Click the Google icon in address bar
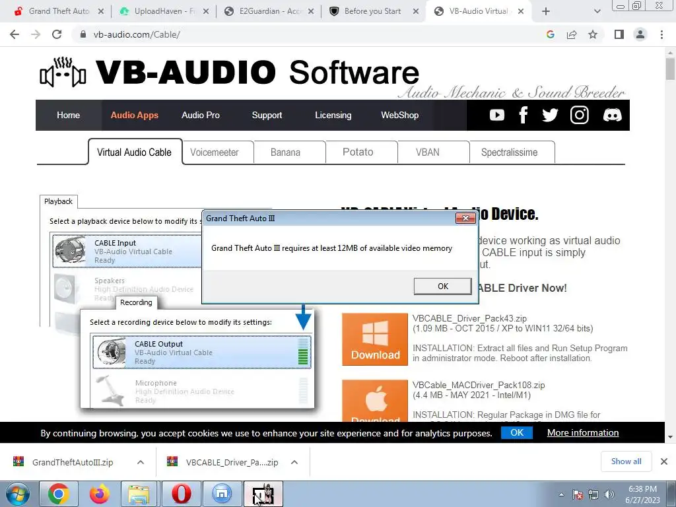The image size is (676, 507). click(x=550, y=34)
